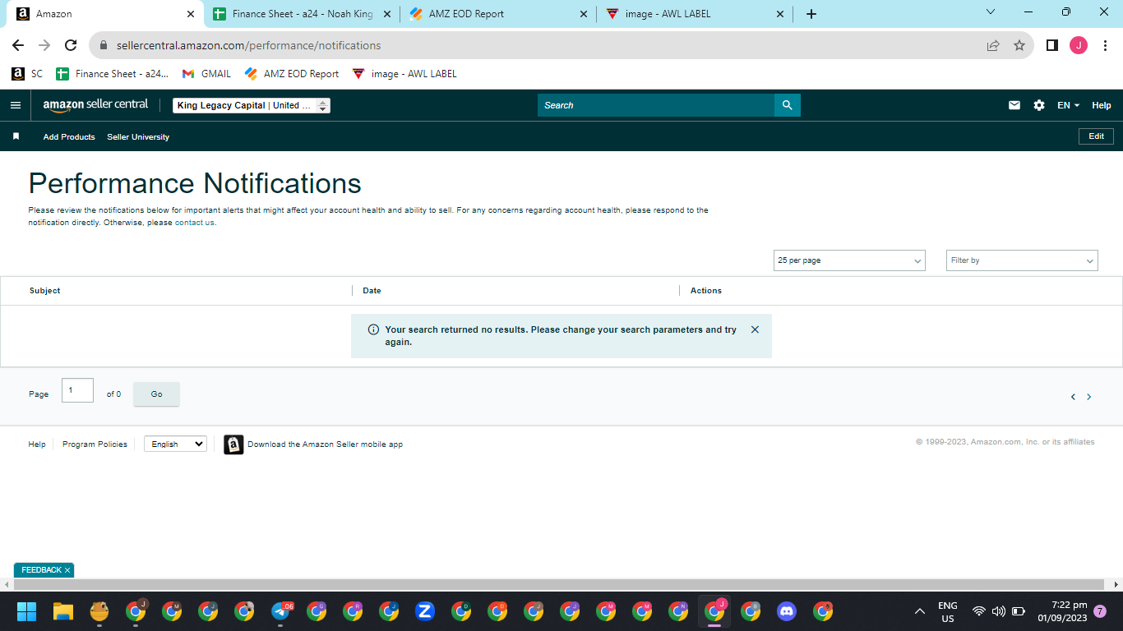
Task: Click the Go pagination button
Action: click(156, 394)
